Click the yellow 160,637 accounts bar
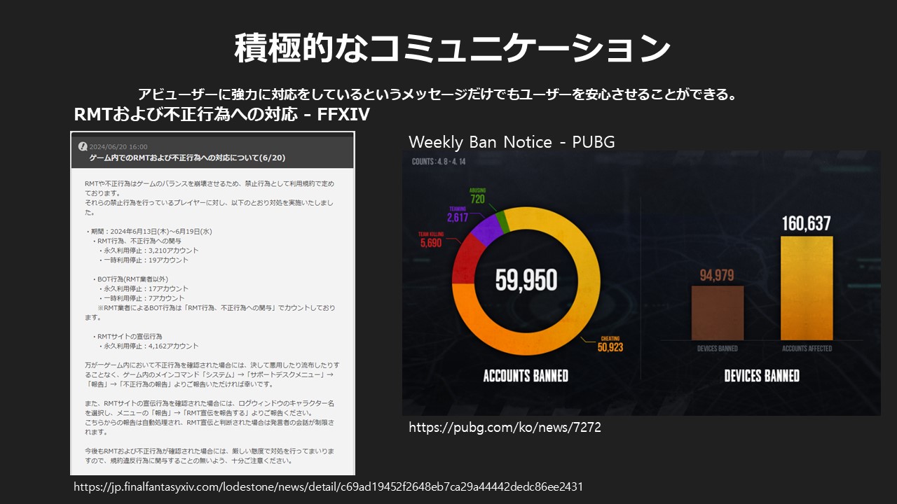Screen dimensions: 897x504 coord(807,288)
